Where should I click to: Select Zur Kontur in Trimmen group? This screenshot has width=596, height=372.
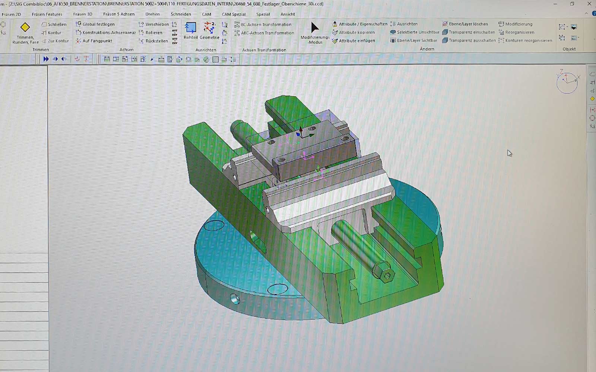pyautogui.click(x=55, y=41)
